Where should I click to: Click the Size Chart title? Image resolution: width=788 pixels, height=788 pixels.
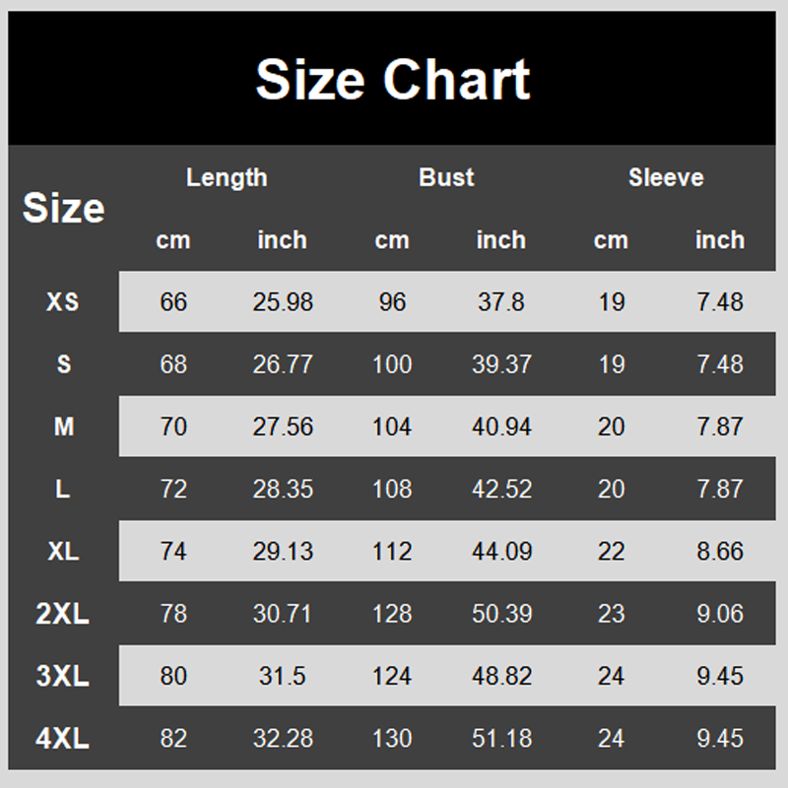pyautogui.click(x=393, y=80)
